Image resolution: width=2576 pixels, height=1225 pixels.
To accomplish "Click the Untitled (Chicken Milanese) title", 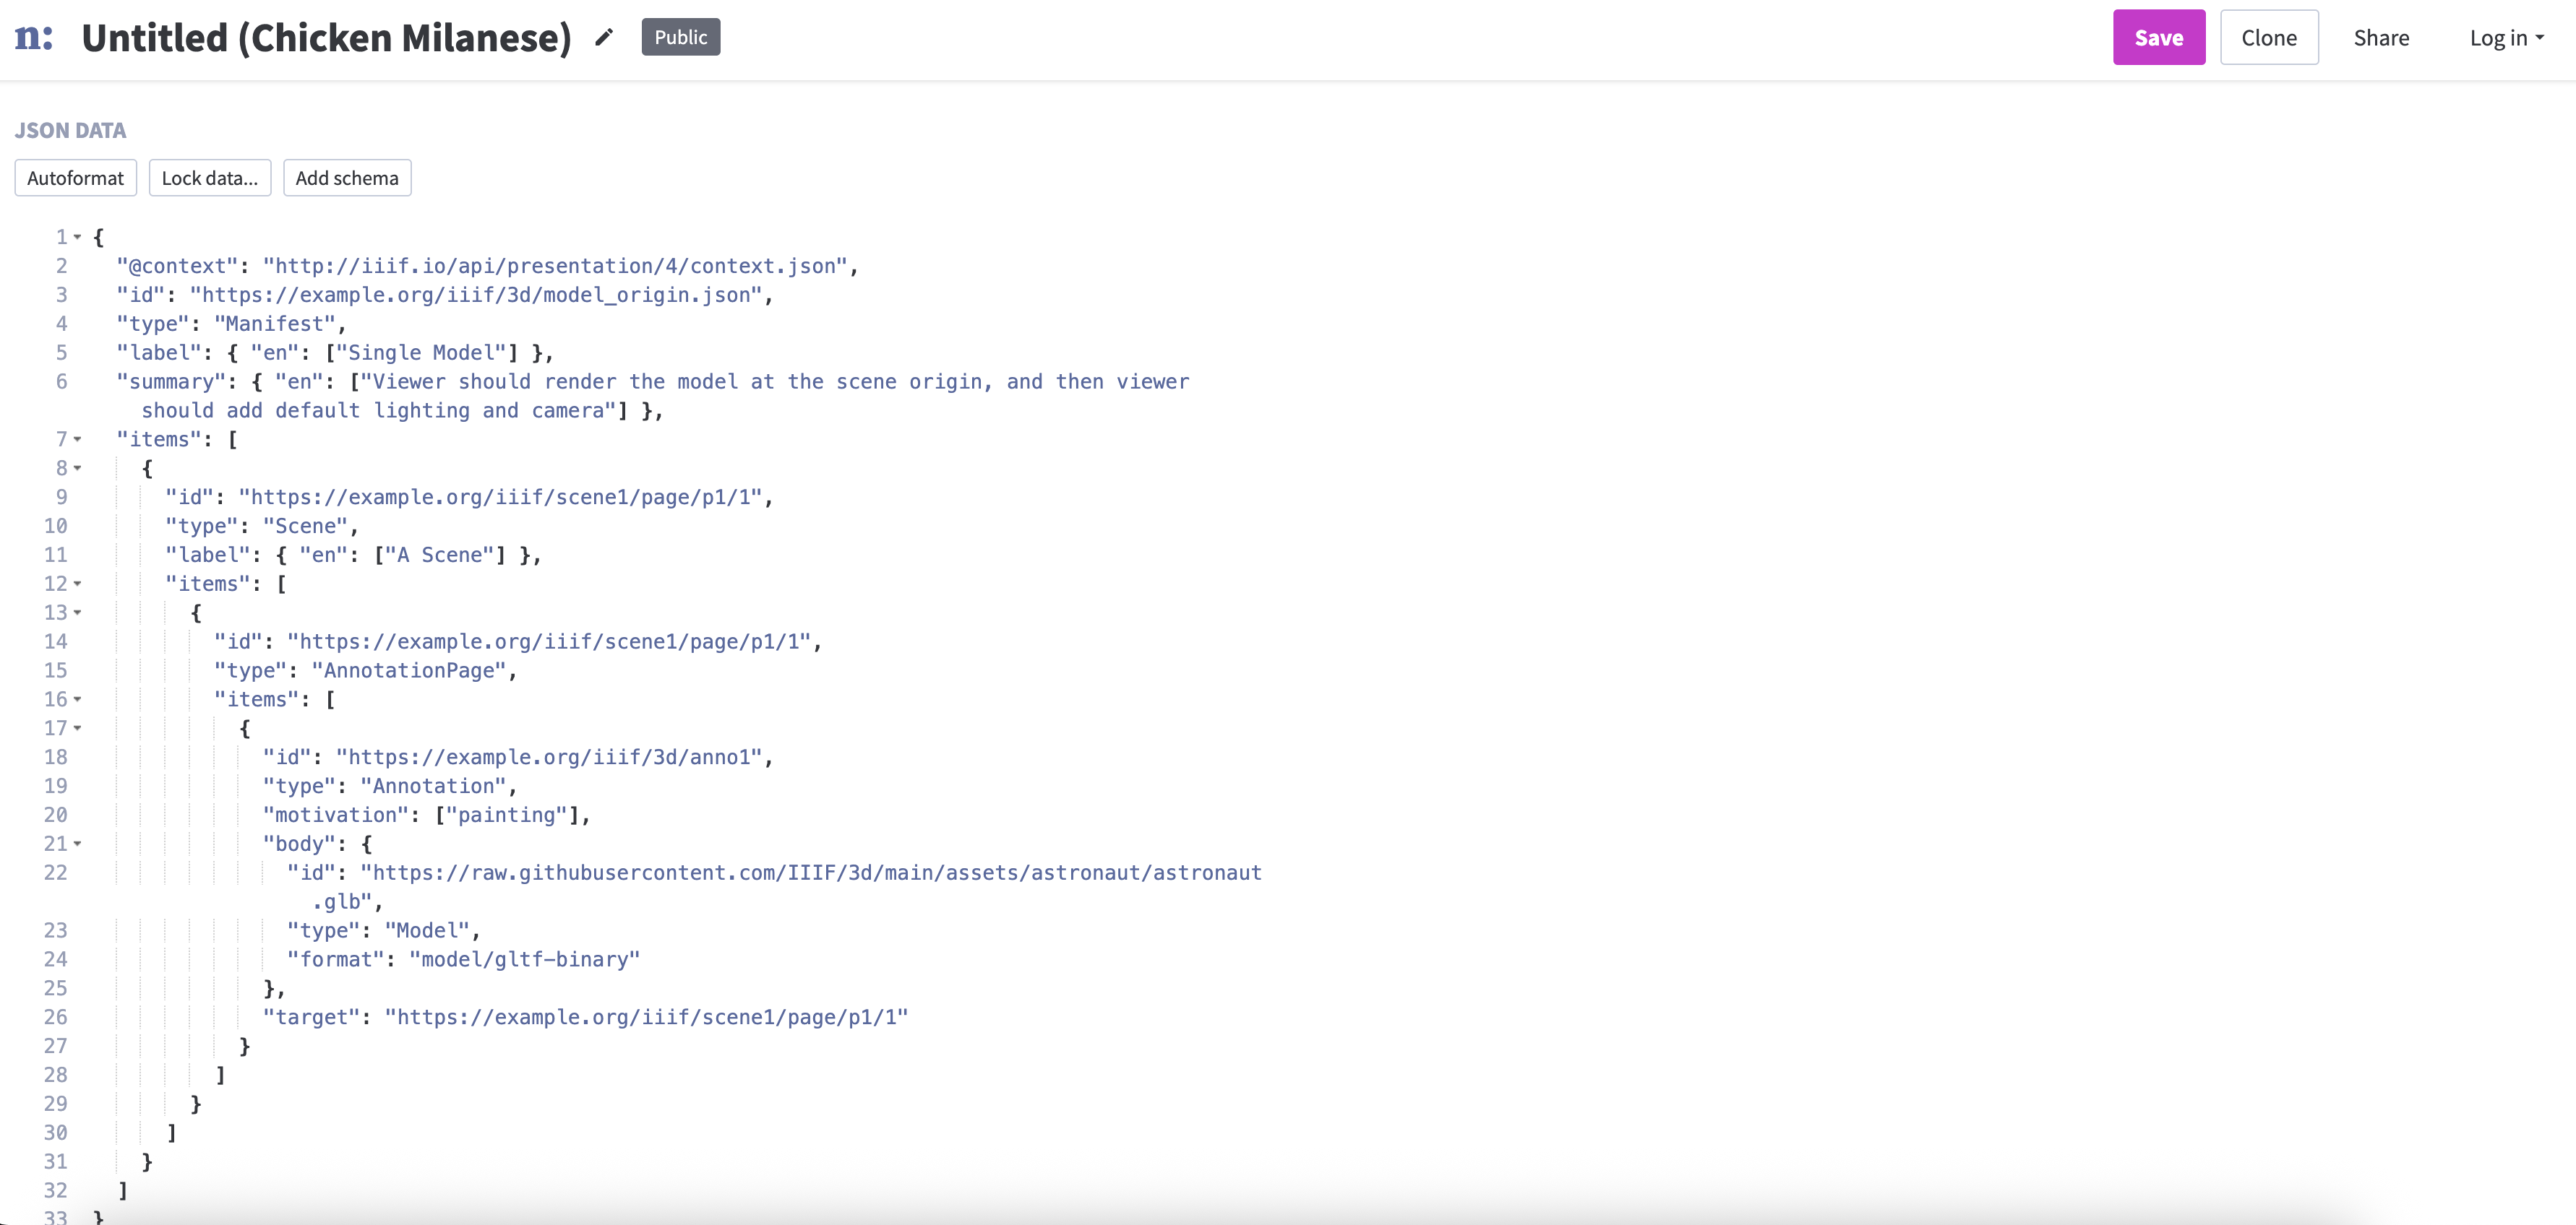I will tap(326, 38).
